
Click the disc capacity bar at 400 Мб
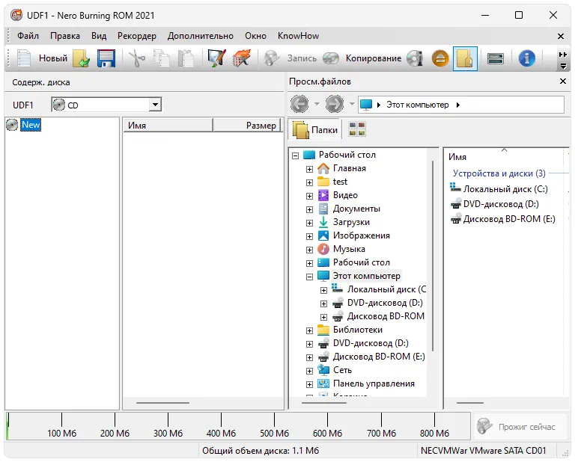click(221, 426)
